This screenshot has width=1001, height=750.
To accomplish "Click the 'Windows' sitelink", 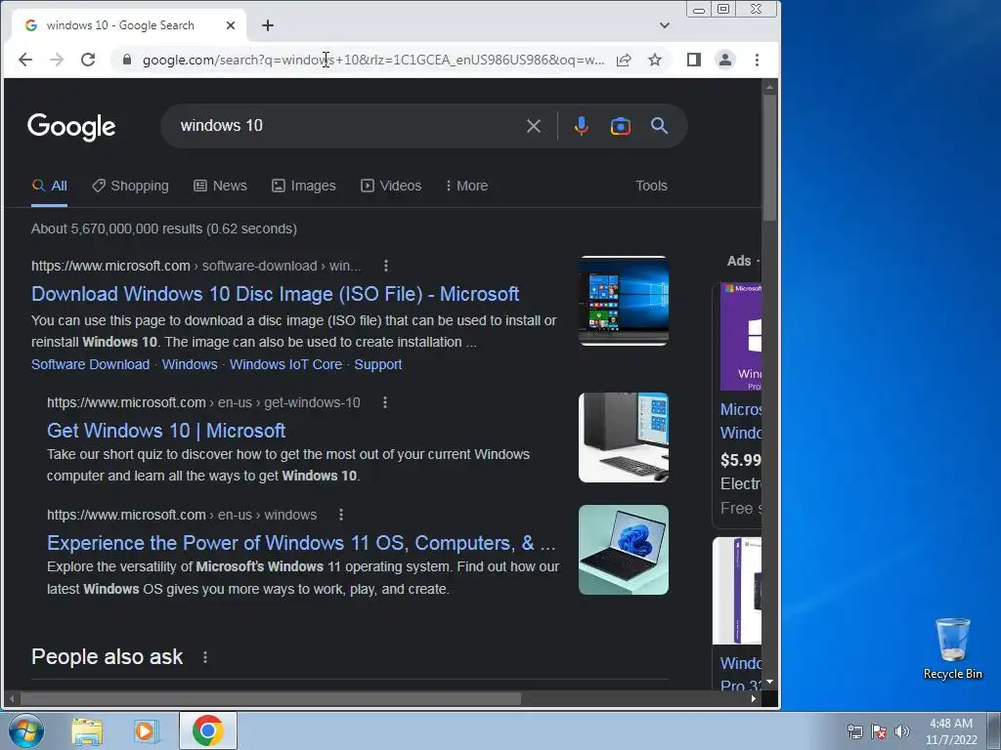I will tap(190, 364).
